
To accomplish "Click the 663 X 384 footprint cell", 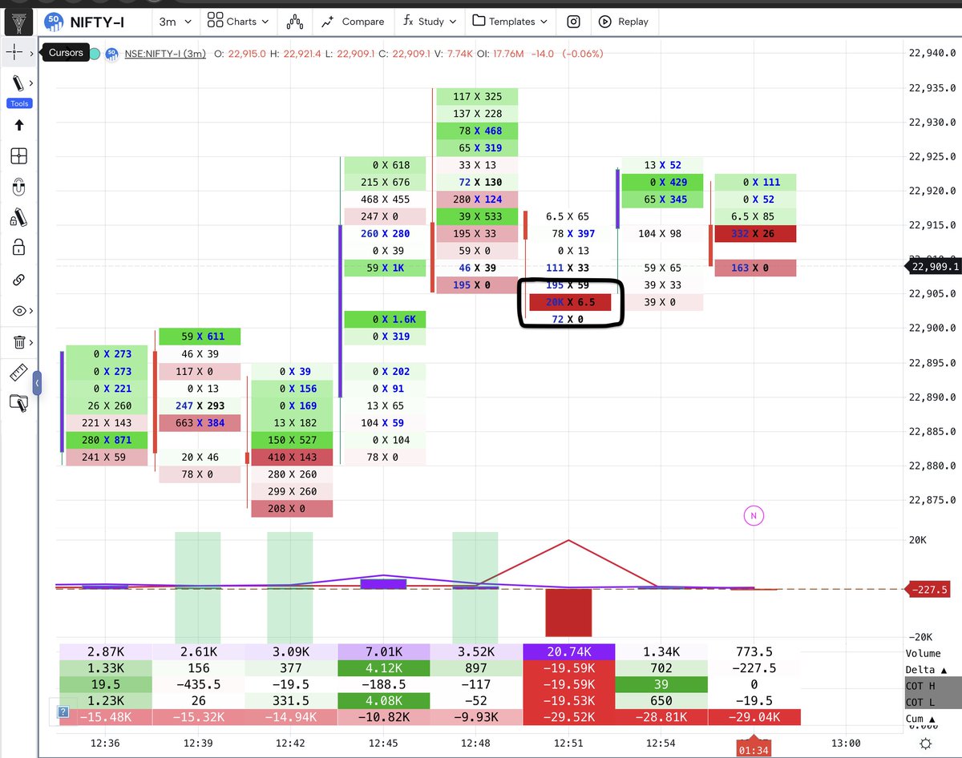I will point(200,423).
